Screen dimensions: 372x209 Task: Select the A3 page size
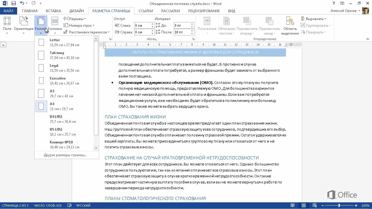tap(64, 93)
